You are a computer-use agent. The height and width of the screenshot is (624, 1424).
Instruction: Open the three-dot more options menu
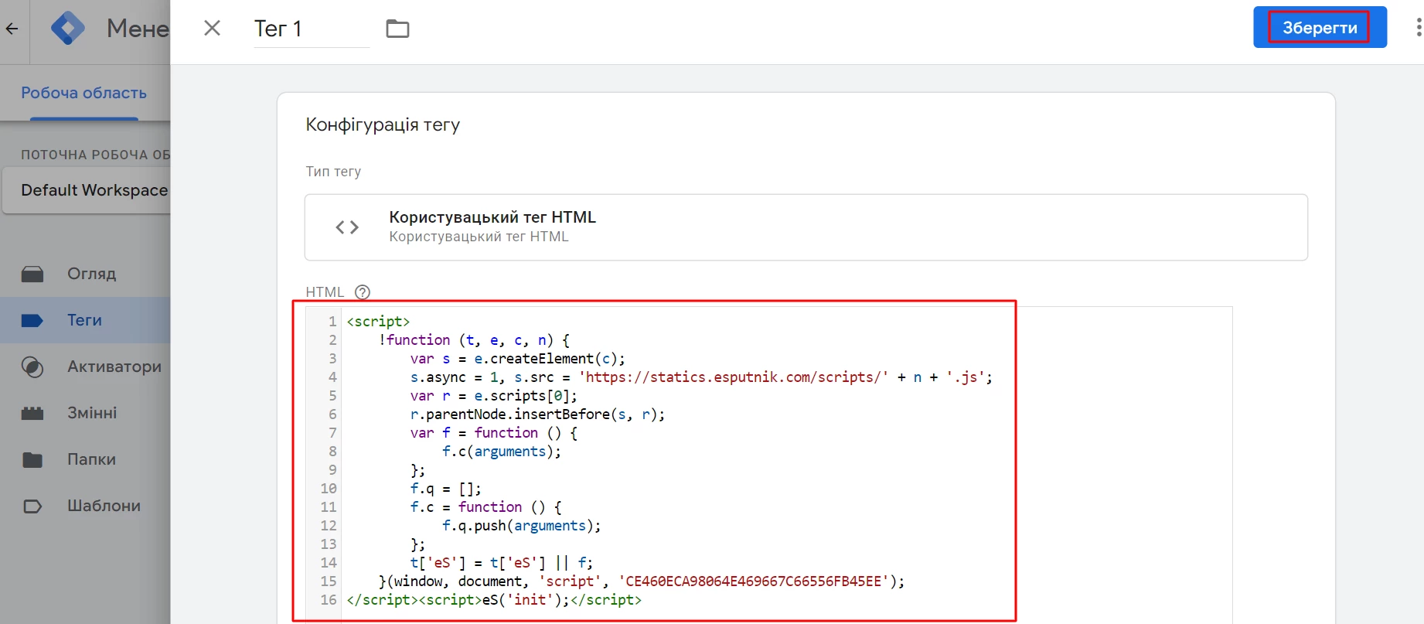(1418, 28)
